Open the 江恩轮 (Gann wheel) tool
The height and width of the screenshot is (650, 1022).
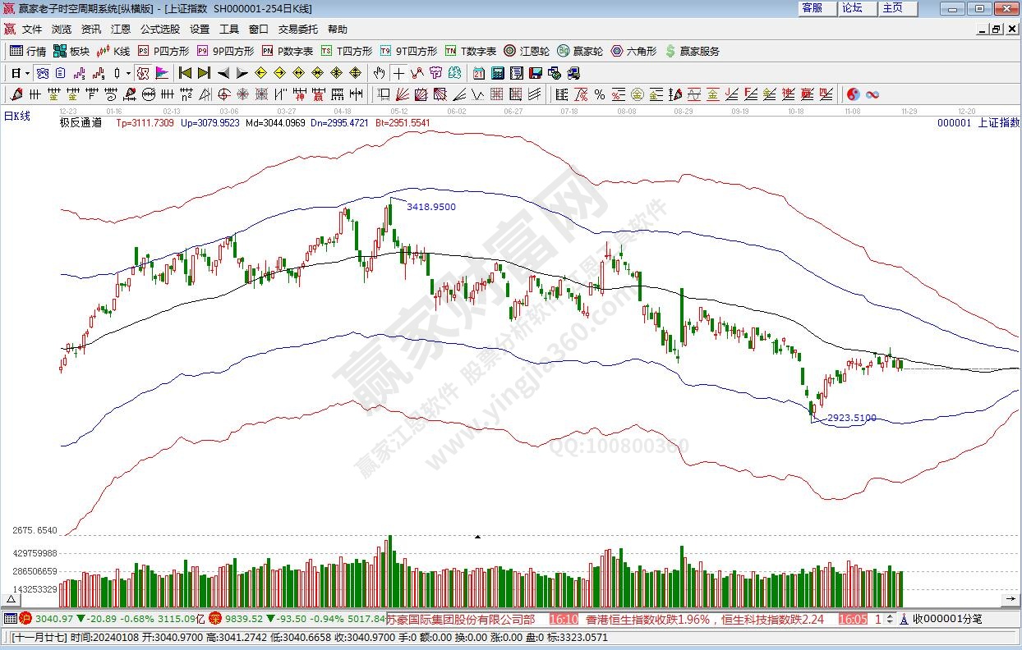point(527,51)
